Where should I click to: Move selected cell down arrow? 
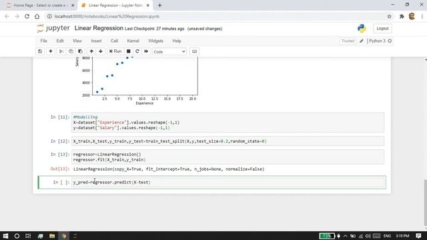101,51
